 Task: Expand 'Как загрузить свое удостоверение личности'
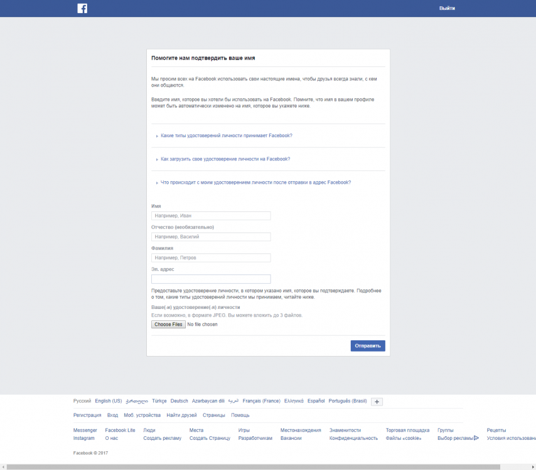click(x=225, y=159)
